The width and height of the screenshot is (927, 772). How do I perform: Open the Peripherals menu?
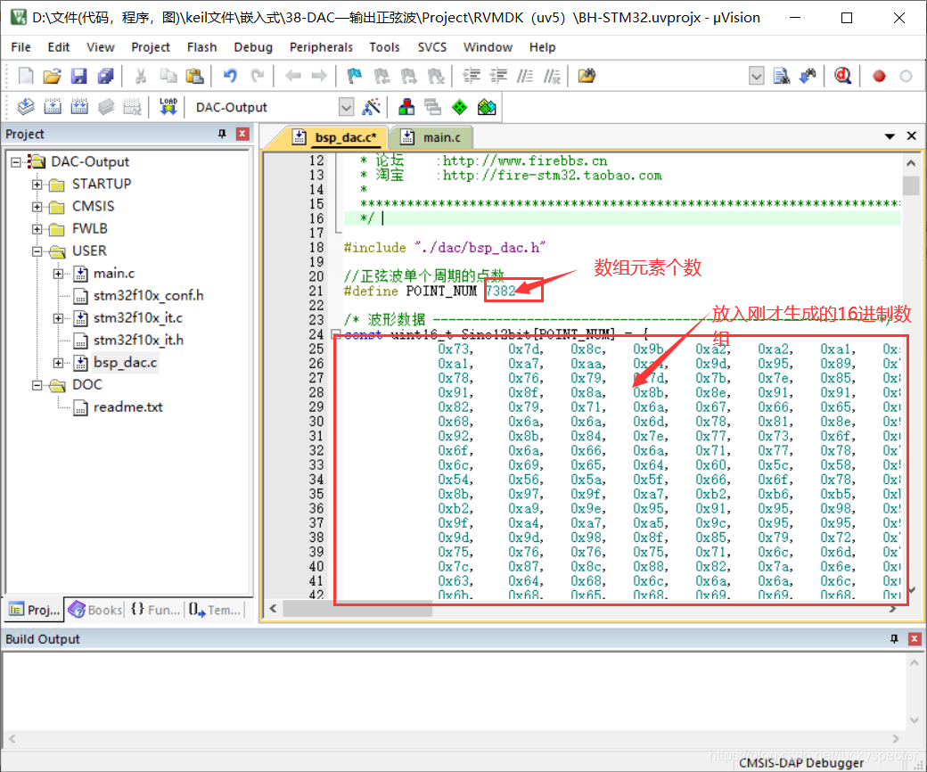point(321,47)
